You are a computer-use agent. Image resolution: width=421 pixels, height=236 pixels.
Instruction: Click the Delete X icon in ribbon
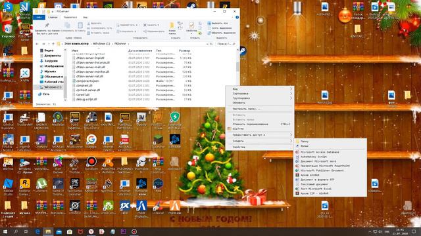(145, 25)
